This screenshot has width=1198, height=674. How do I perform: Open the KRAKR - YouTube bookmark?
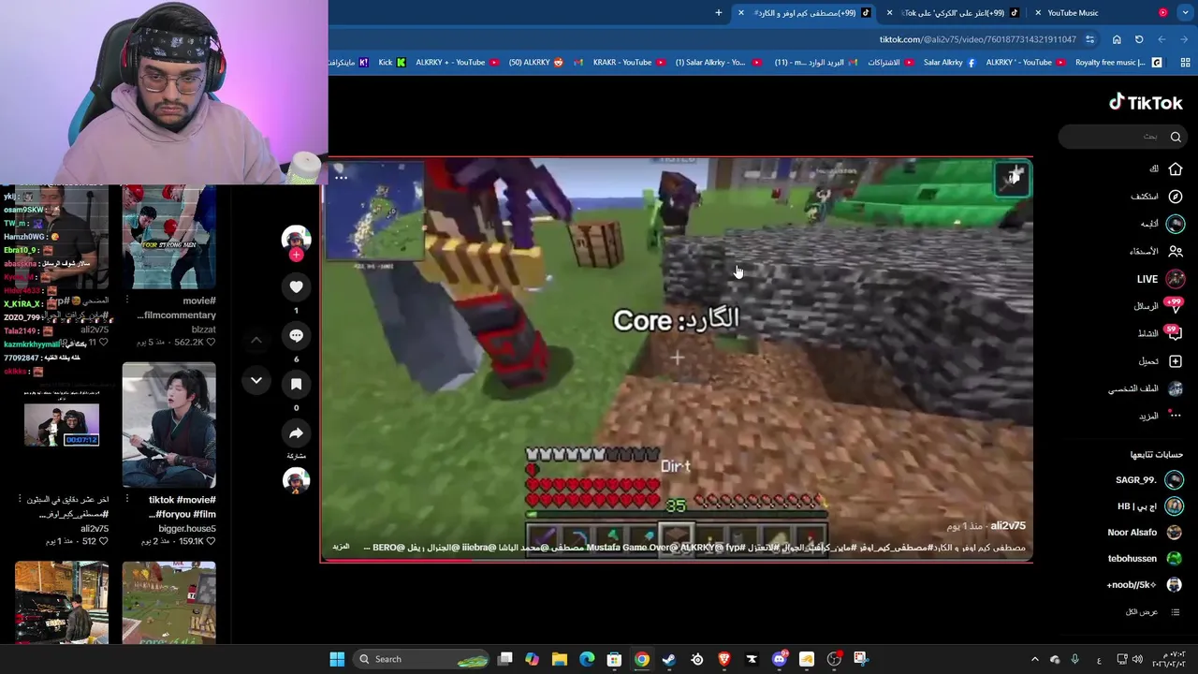629,63
